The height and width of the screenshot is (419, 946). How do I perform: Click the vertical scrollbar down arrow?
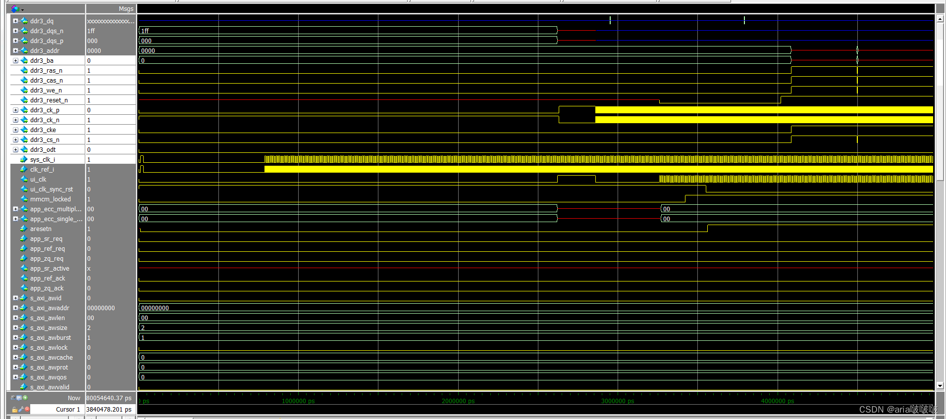coord(940,385)
